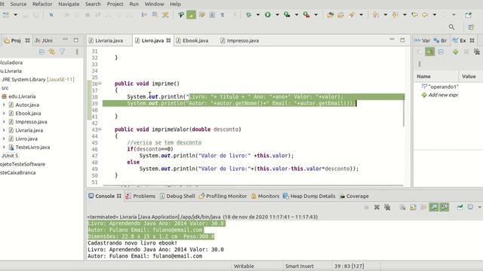The height and width of the screenshot is (271, 483).
Task: Toggle Link with Editor in Project Explorer
Action: [52, 52]
